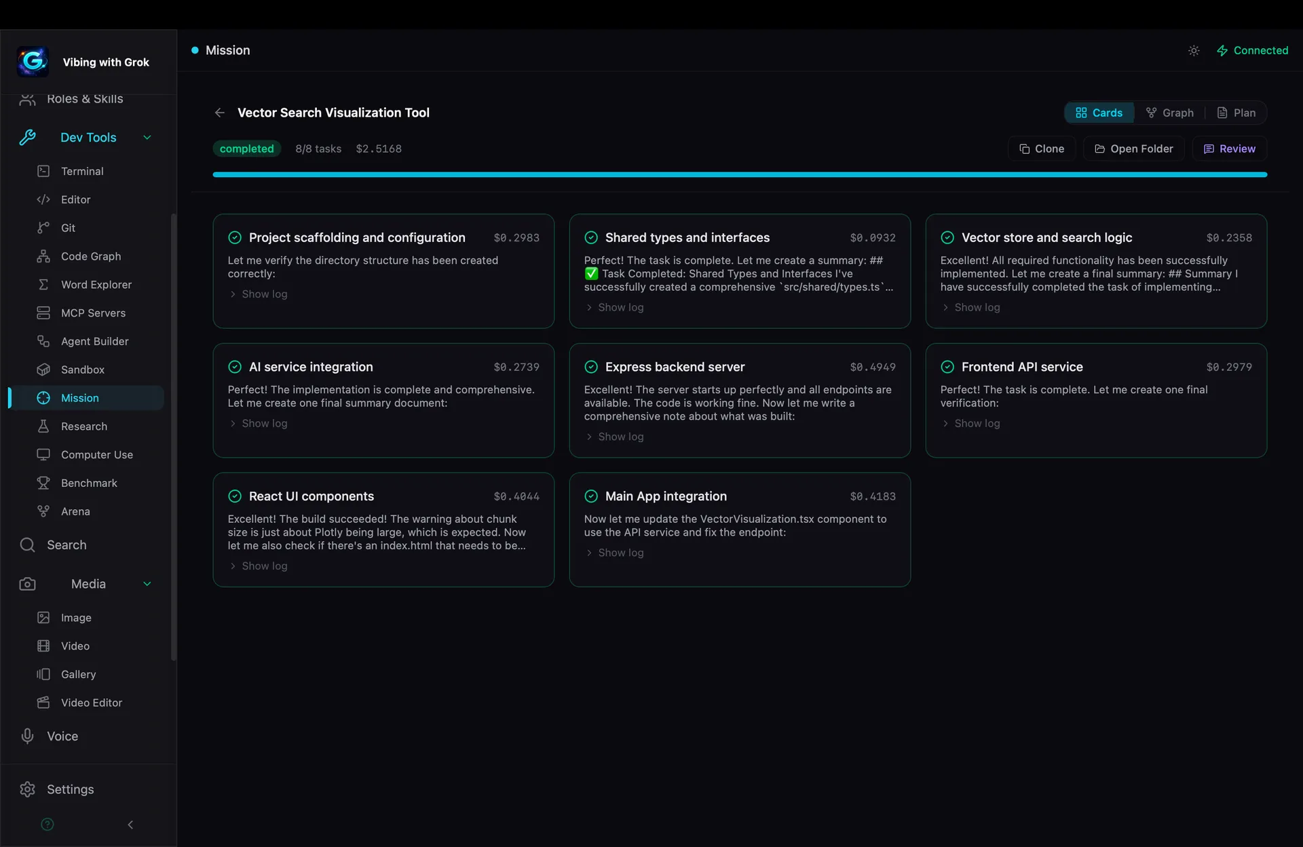Image resolution: width=1303 pixels, height=847 pixels.
Task: Select Computer Use from the sidebar
Action: [96, 454]
